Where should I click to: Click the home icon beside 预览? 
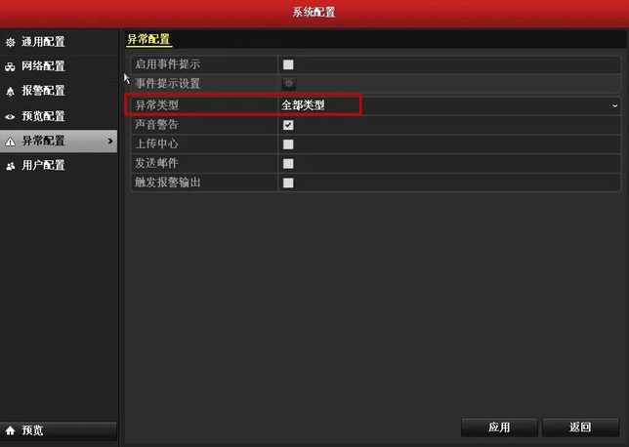tap(10, 430)
